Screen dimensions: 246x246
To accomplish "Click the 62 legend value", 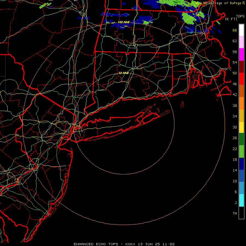I will [x=235, y=41].
